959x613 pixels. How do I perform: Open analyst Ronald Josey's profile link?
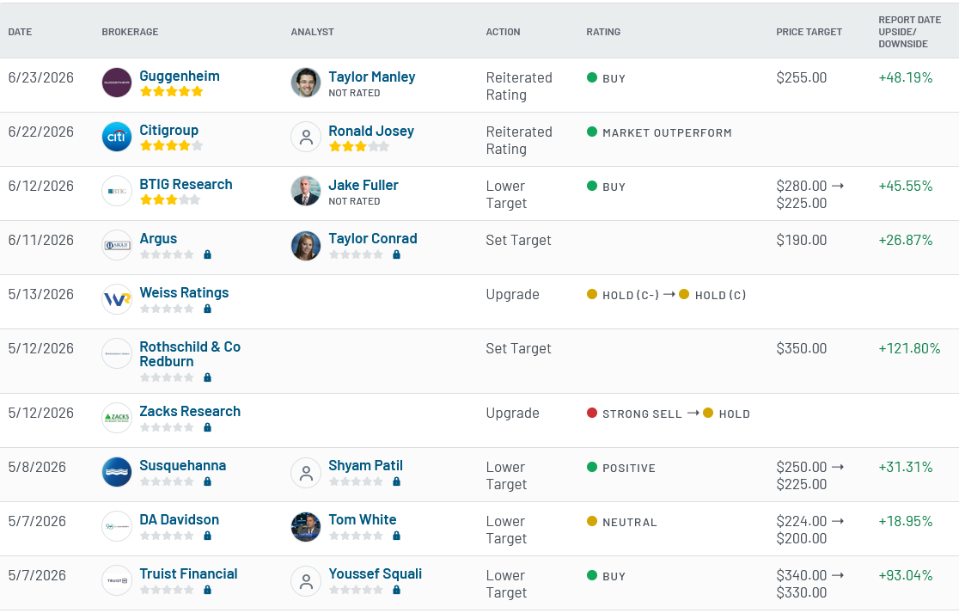(371, 131)
